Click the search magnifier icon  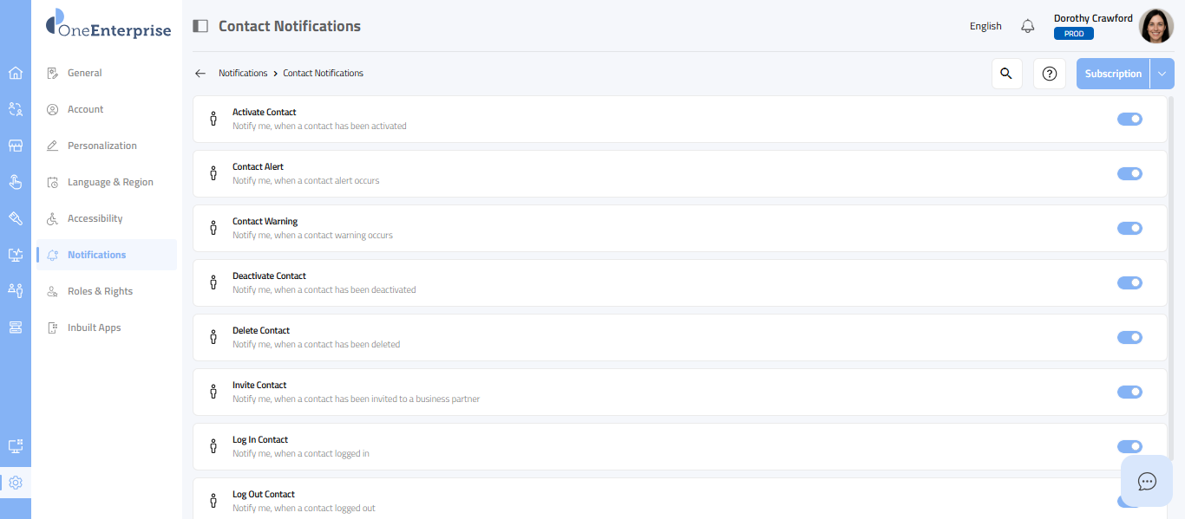(x=1006, y=74)
